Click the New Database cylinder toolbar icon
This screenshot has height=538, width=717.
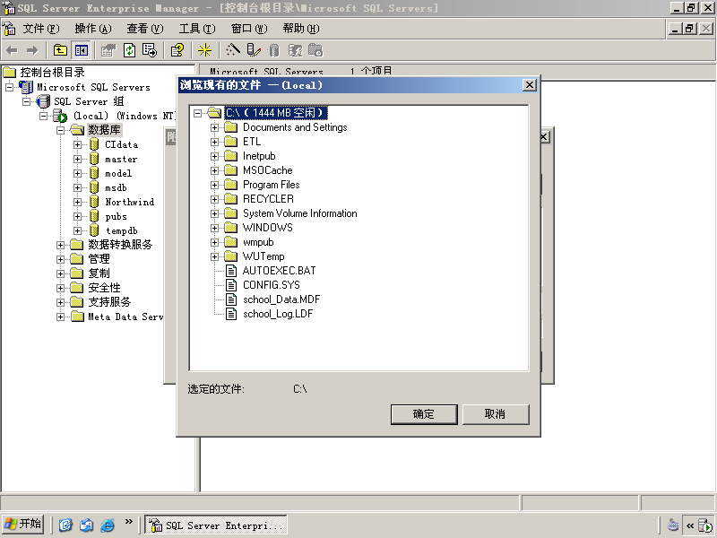(x=273, y=50)
